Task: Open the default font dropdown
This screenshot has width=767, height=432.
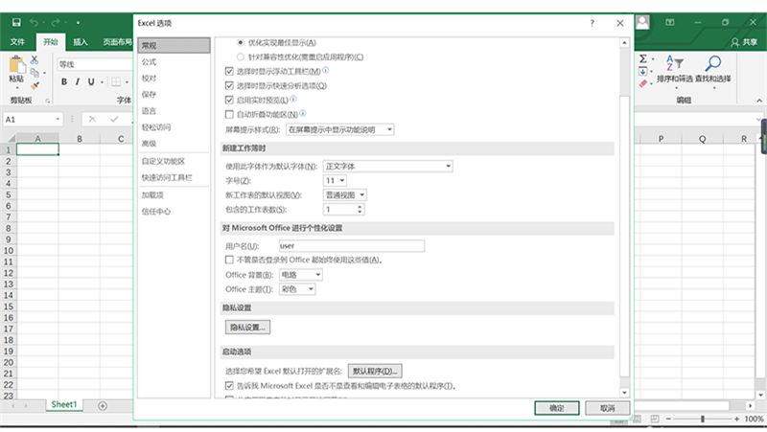Action: (388, 166)
